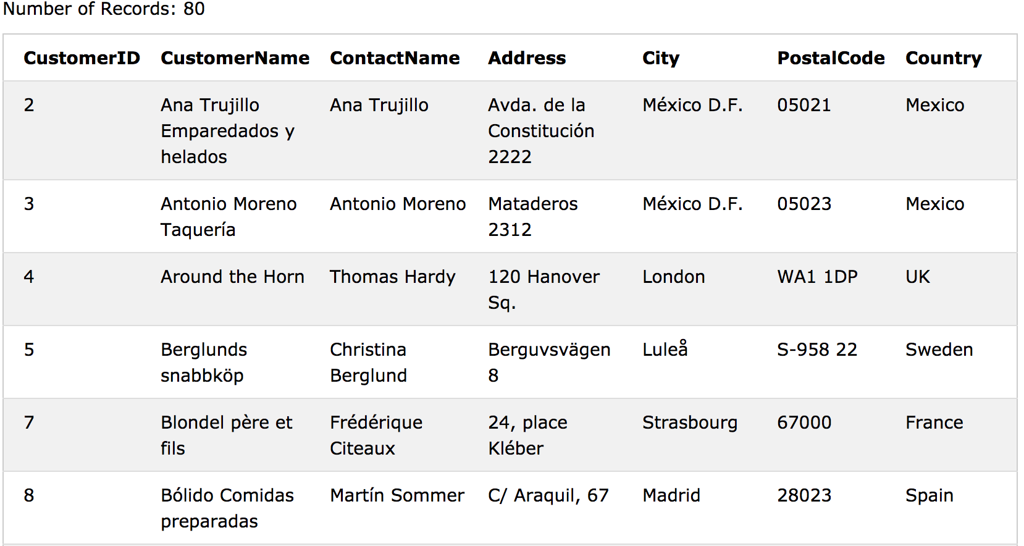Click the Antonio Moreno Taquería cell
Viewport: 1024px width, 546px height.
coord(229,216)
